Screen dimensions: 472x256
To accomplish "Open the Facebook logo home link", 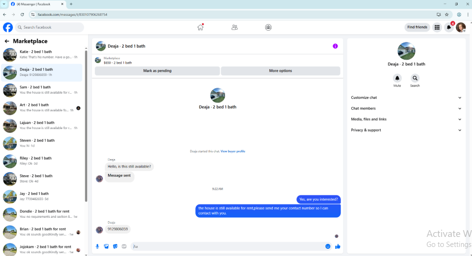I will point(8,27).
